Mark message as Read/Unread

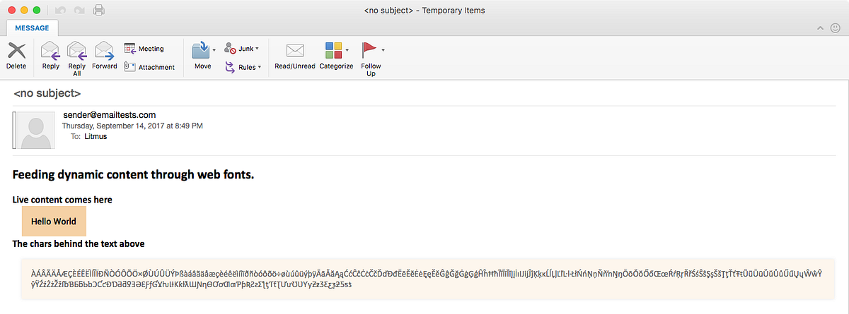pos(294,52)
